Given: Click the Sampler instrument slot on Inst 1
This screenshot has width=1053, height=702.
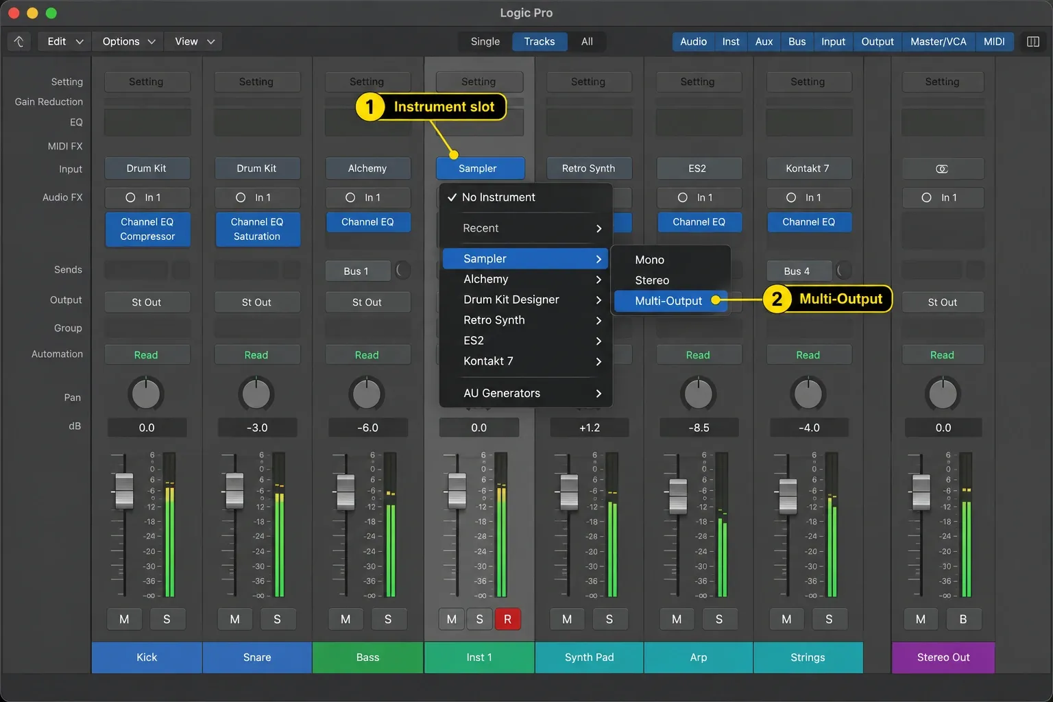Looking at the screenshot, I should click(480, 169).
